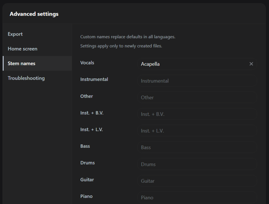Click the Advanced settings title

pos(34,14)
